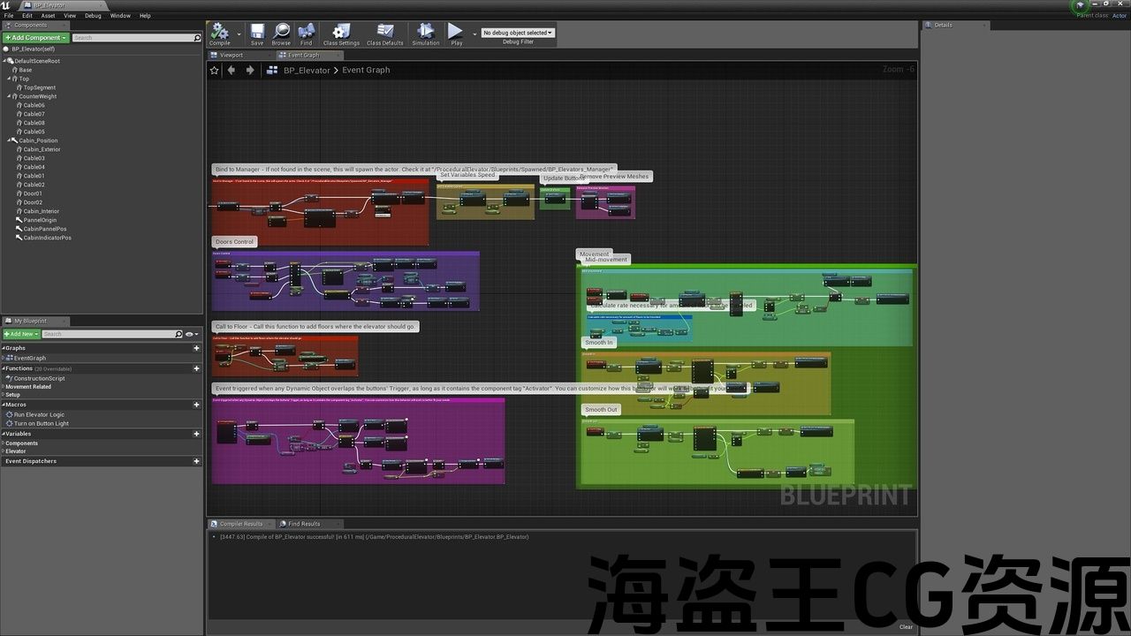The image size is (1131, 636).
Task: Open the Asset menu
Action: point(48,15)
